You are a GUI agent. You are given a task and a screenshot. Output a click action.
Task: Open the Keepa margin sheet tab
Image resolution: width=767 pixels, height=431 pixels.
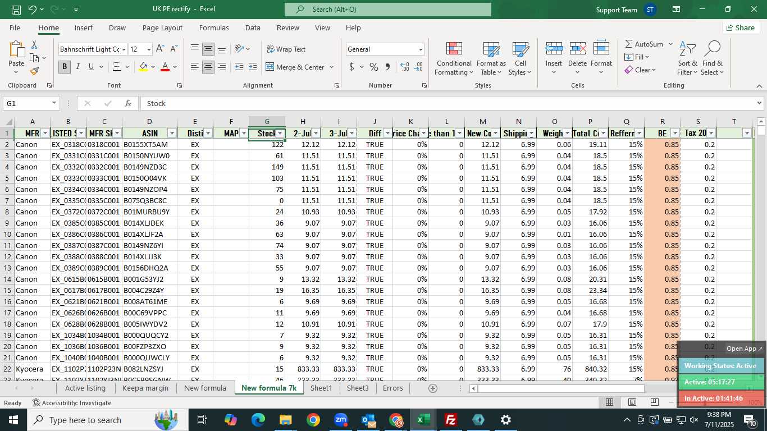coord(145,388)
